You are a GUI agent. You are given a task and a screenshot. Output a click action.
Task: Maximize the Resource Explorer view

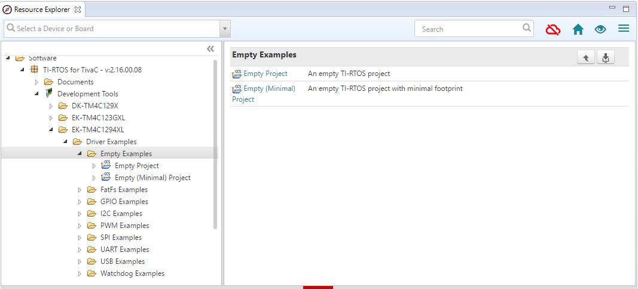coord(626,8)
